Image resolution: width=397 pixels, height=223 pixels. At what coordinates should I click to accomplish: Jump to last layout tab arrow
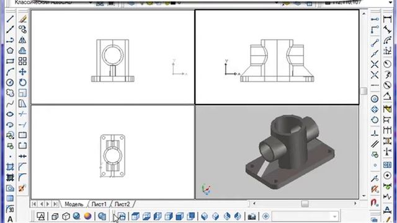pos(55,204)
